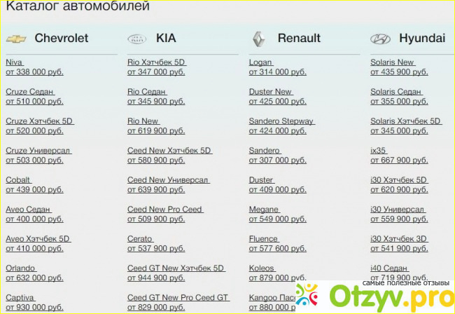
Task: Open the Solaris New link
Action: tap(392, 62)
